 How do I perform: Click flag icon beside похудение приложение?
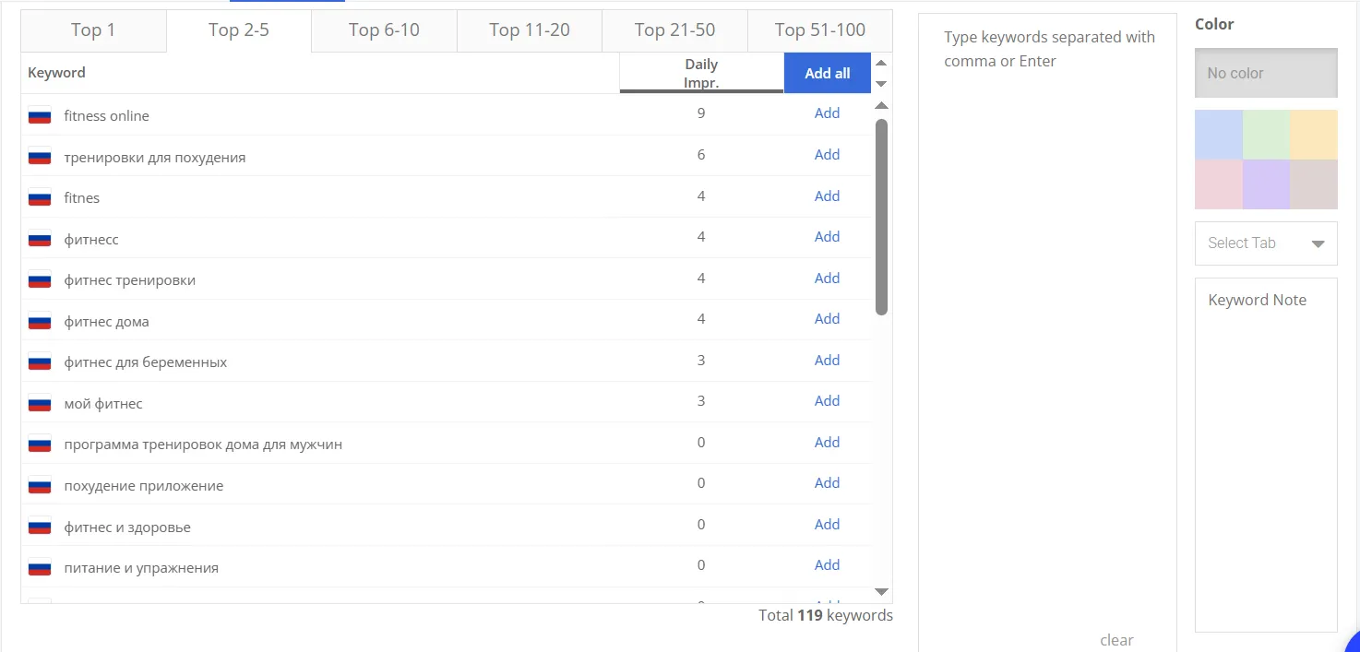coord(40,485)
